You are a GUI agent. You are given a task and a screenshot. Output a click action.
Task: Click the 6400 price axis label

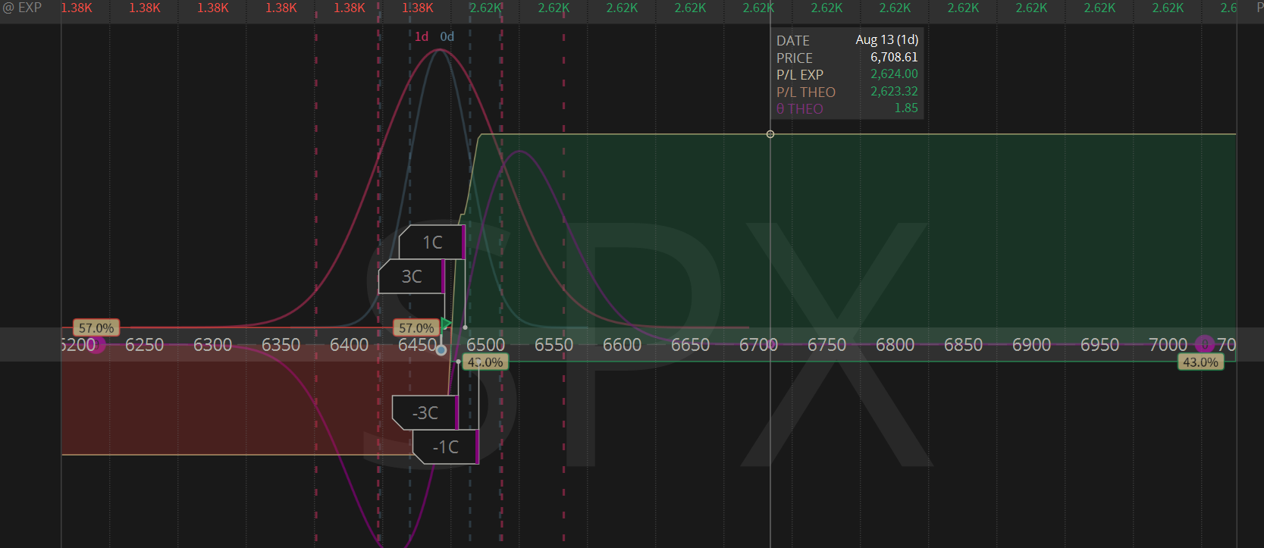point(349,345)
